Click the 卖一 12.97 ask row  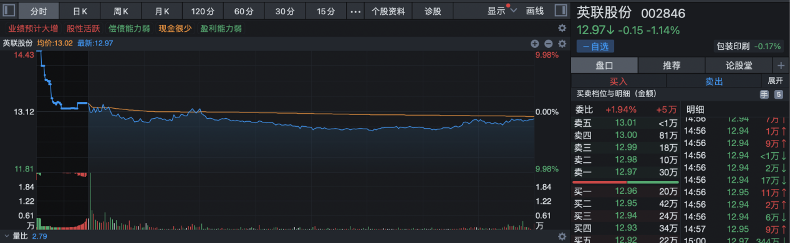point(626,172)
